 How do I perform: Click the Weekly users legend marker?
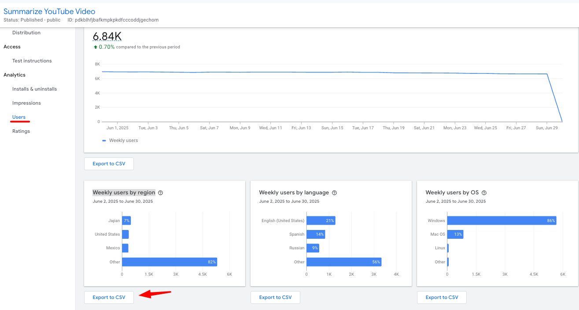pos(104,141)
